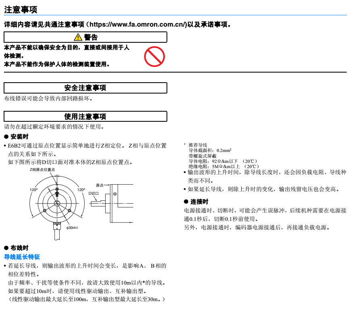Click the red prohibition circle symbol
The image size is (354, 310).
pos(154,56)
